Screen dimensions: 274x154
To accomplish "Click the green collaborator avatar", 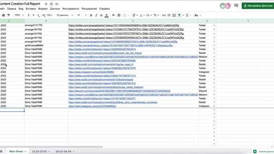I will point(223,6).
